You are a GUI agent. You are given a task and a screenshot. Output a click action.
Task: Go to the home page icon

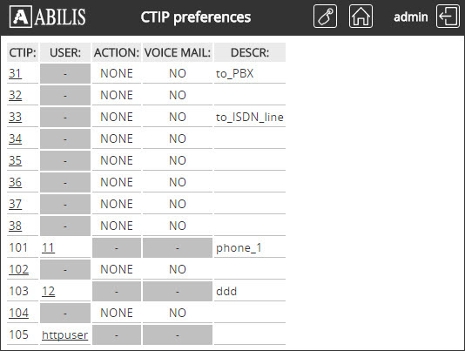[361, 17]
